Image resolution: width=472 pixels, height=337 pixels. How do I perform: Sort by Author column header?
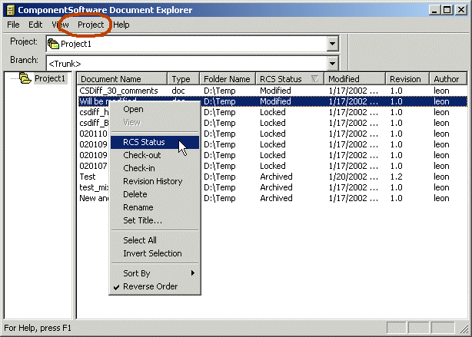coord(448,79)
